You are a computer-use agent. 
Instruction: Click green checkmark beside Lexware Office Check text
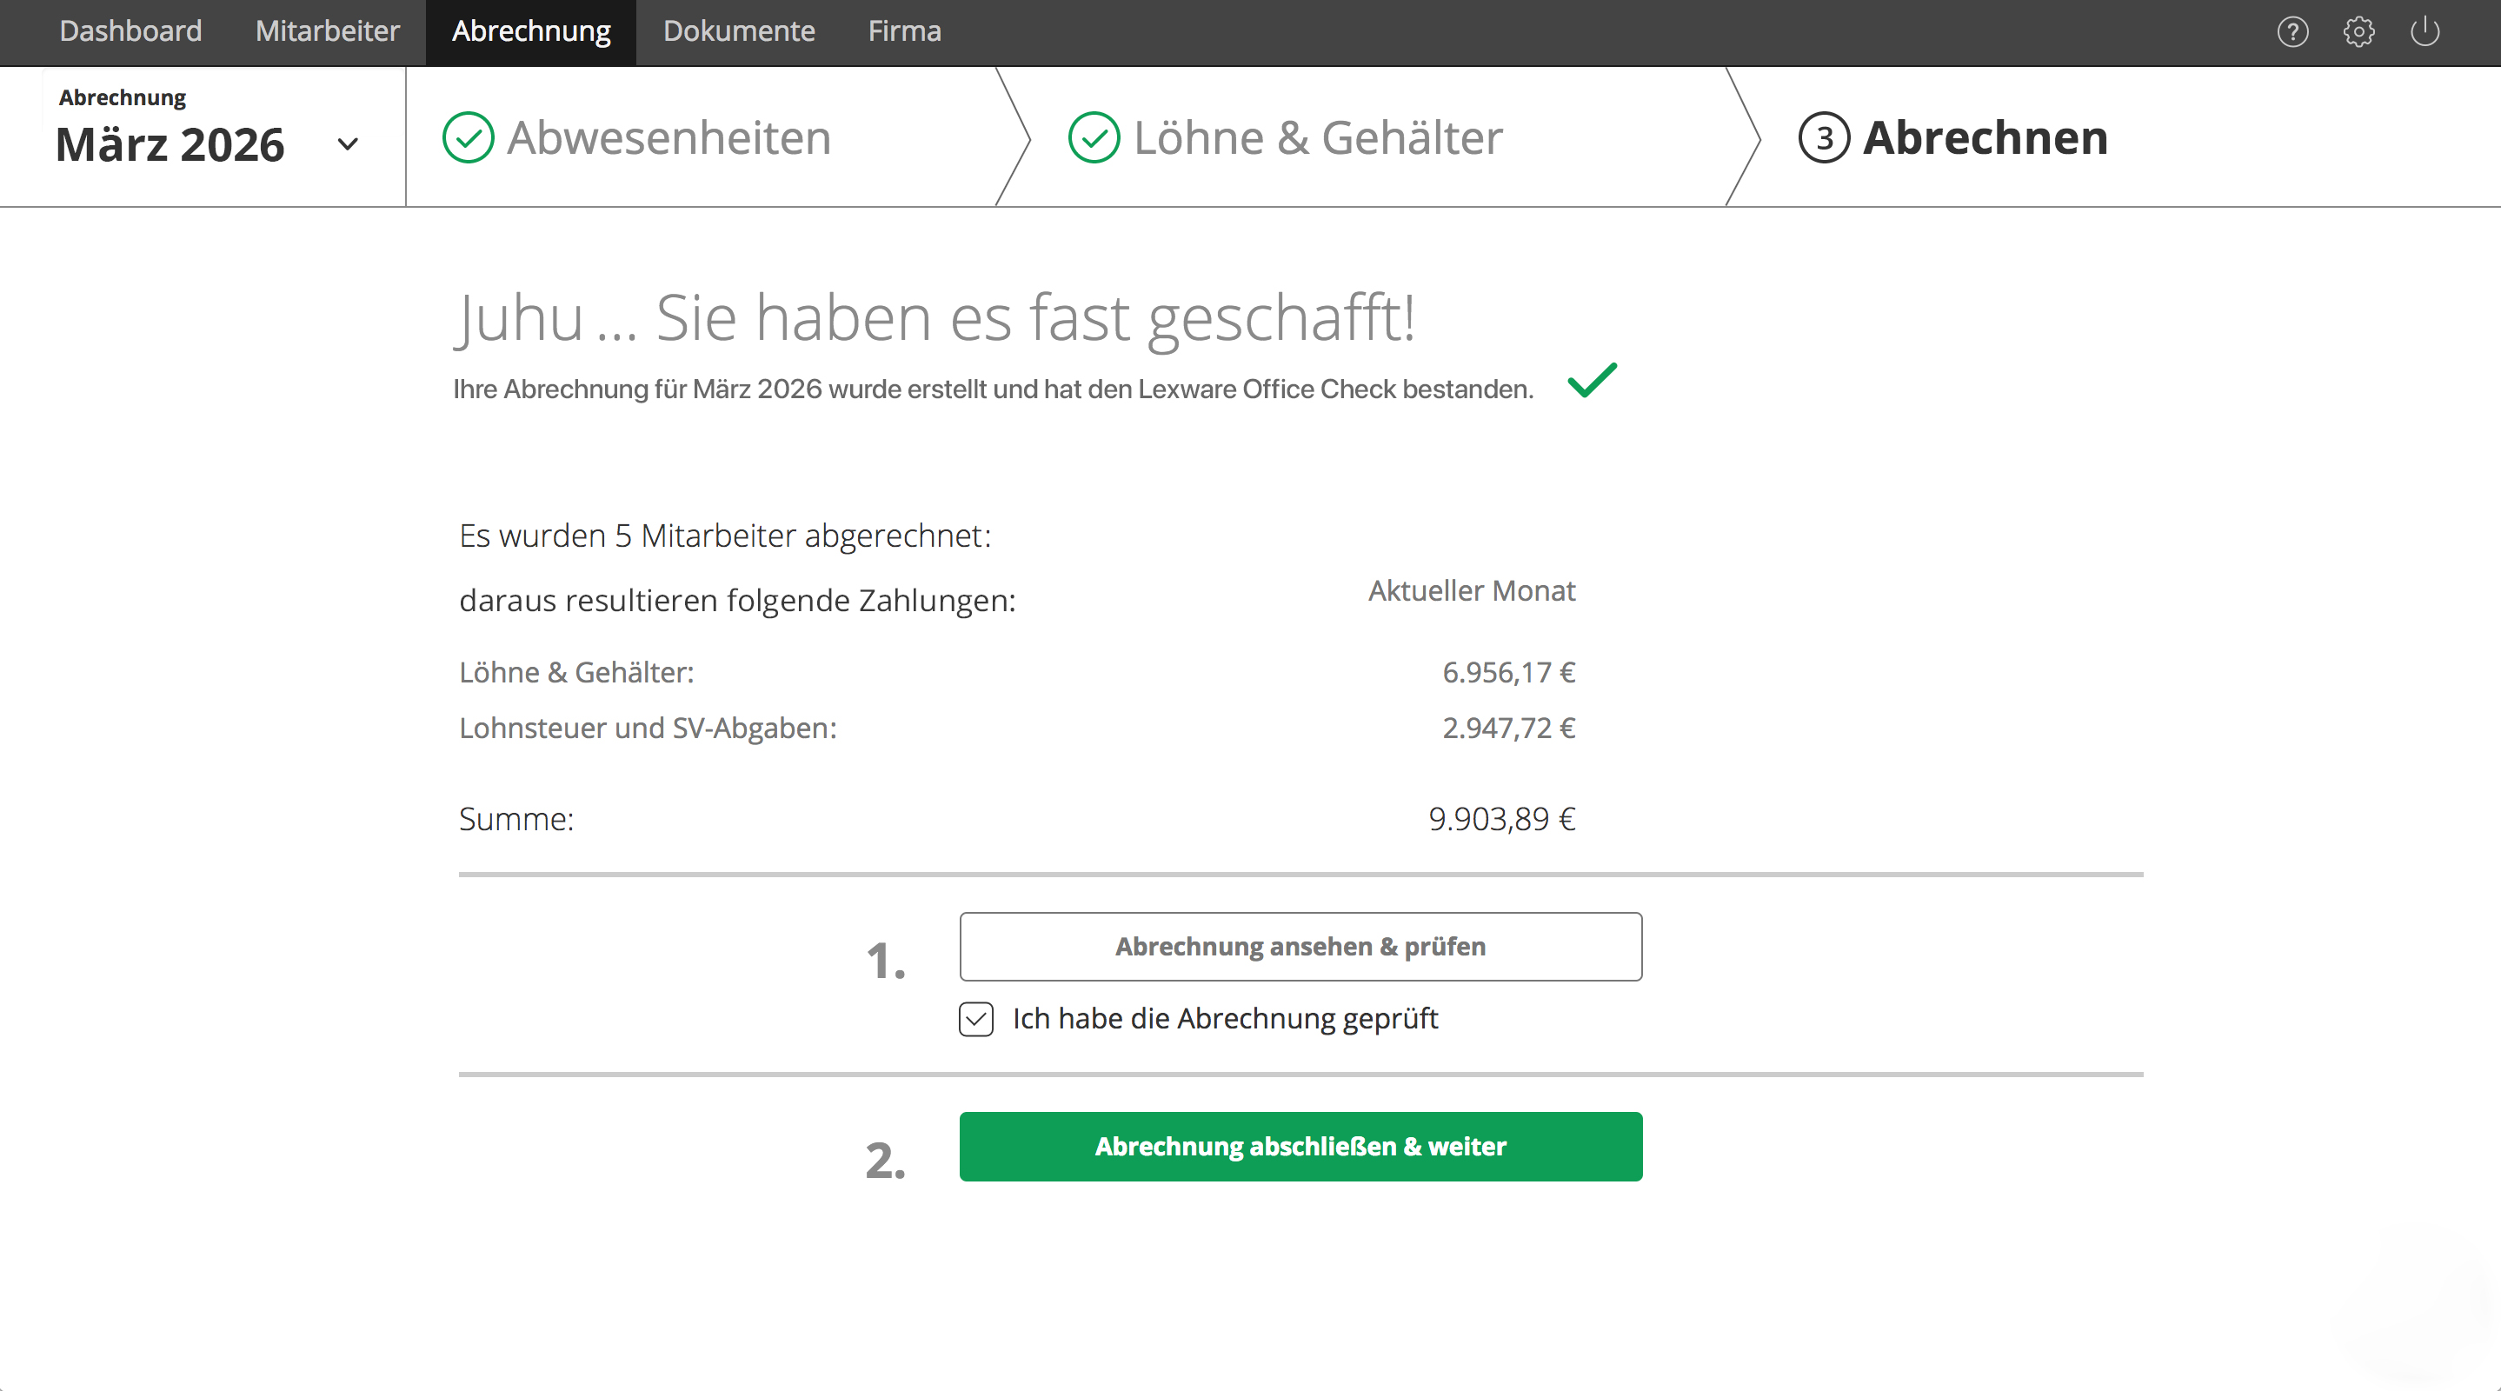(1593, 380)
